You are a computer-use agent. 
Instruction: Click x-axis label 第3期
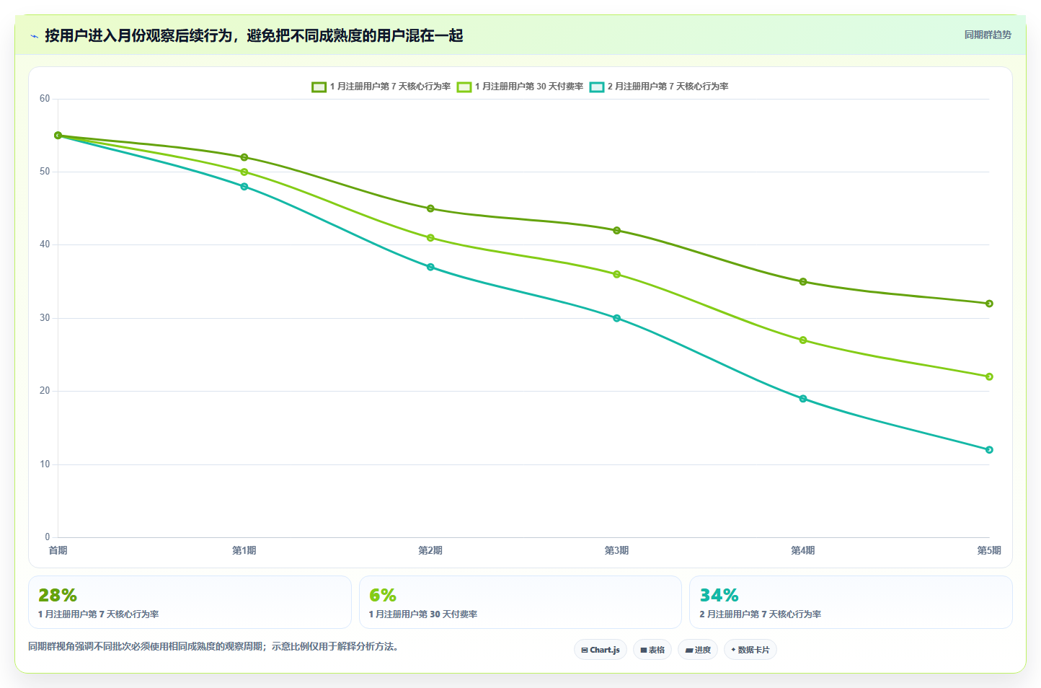tap(616, 550)
